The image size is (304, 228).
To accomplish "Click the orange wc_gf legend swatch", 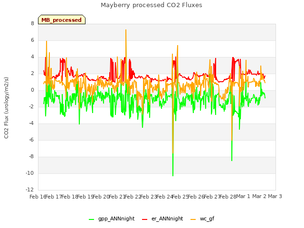I will tap(193, 219).
